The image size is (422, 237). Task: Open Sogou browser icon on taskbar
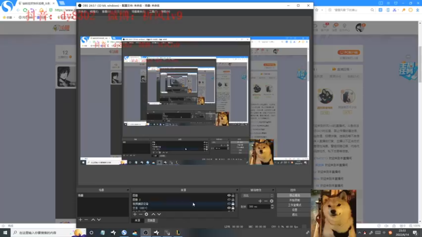124,232
